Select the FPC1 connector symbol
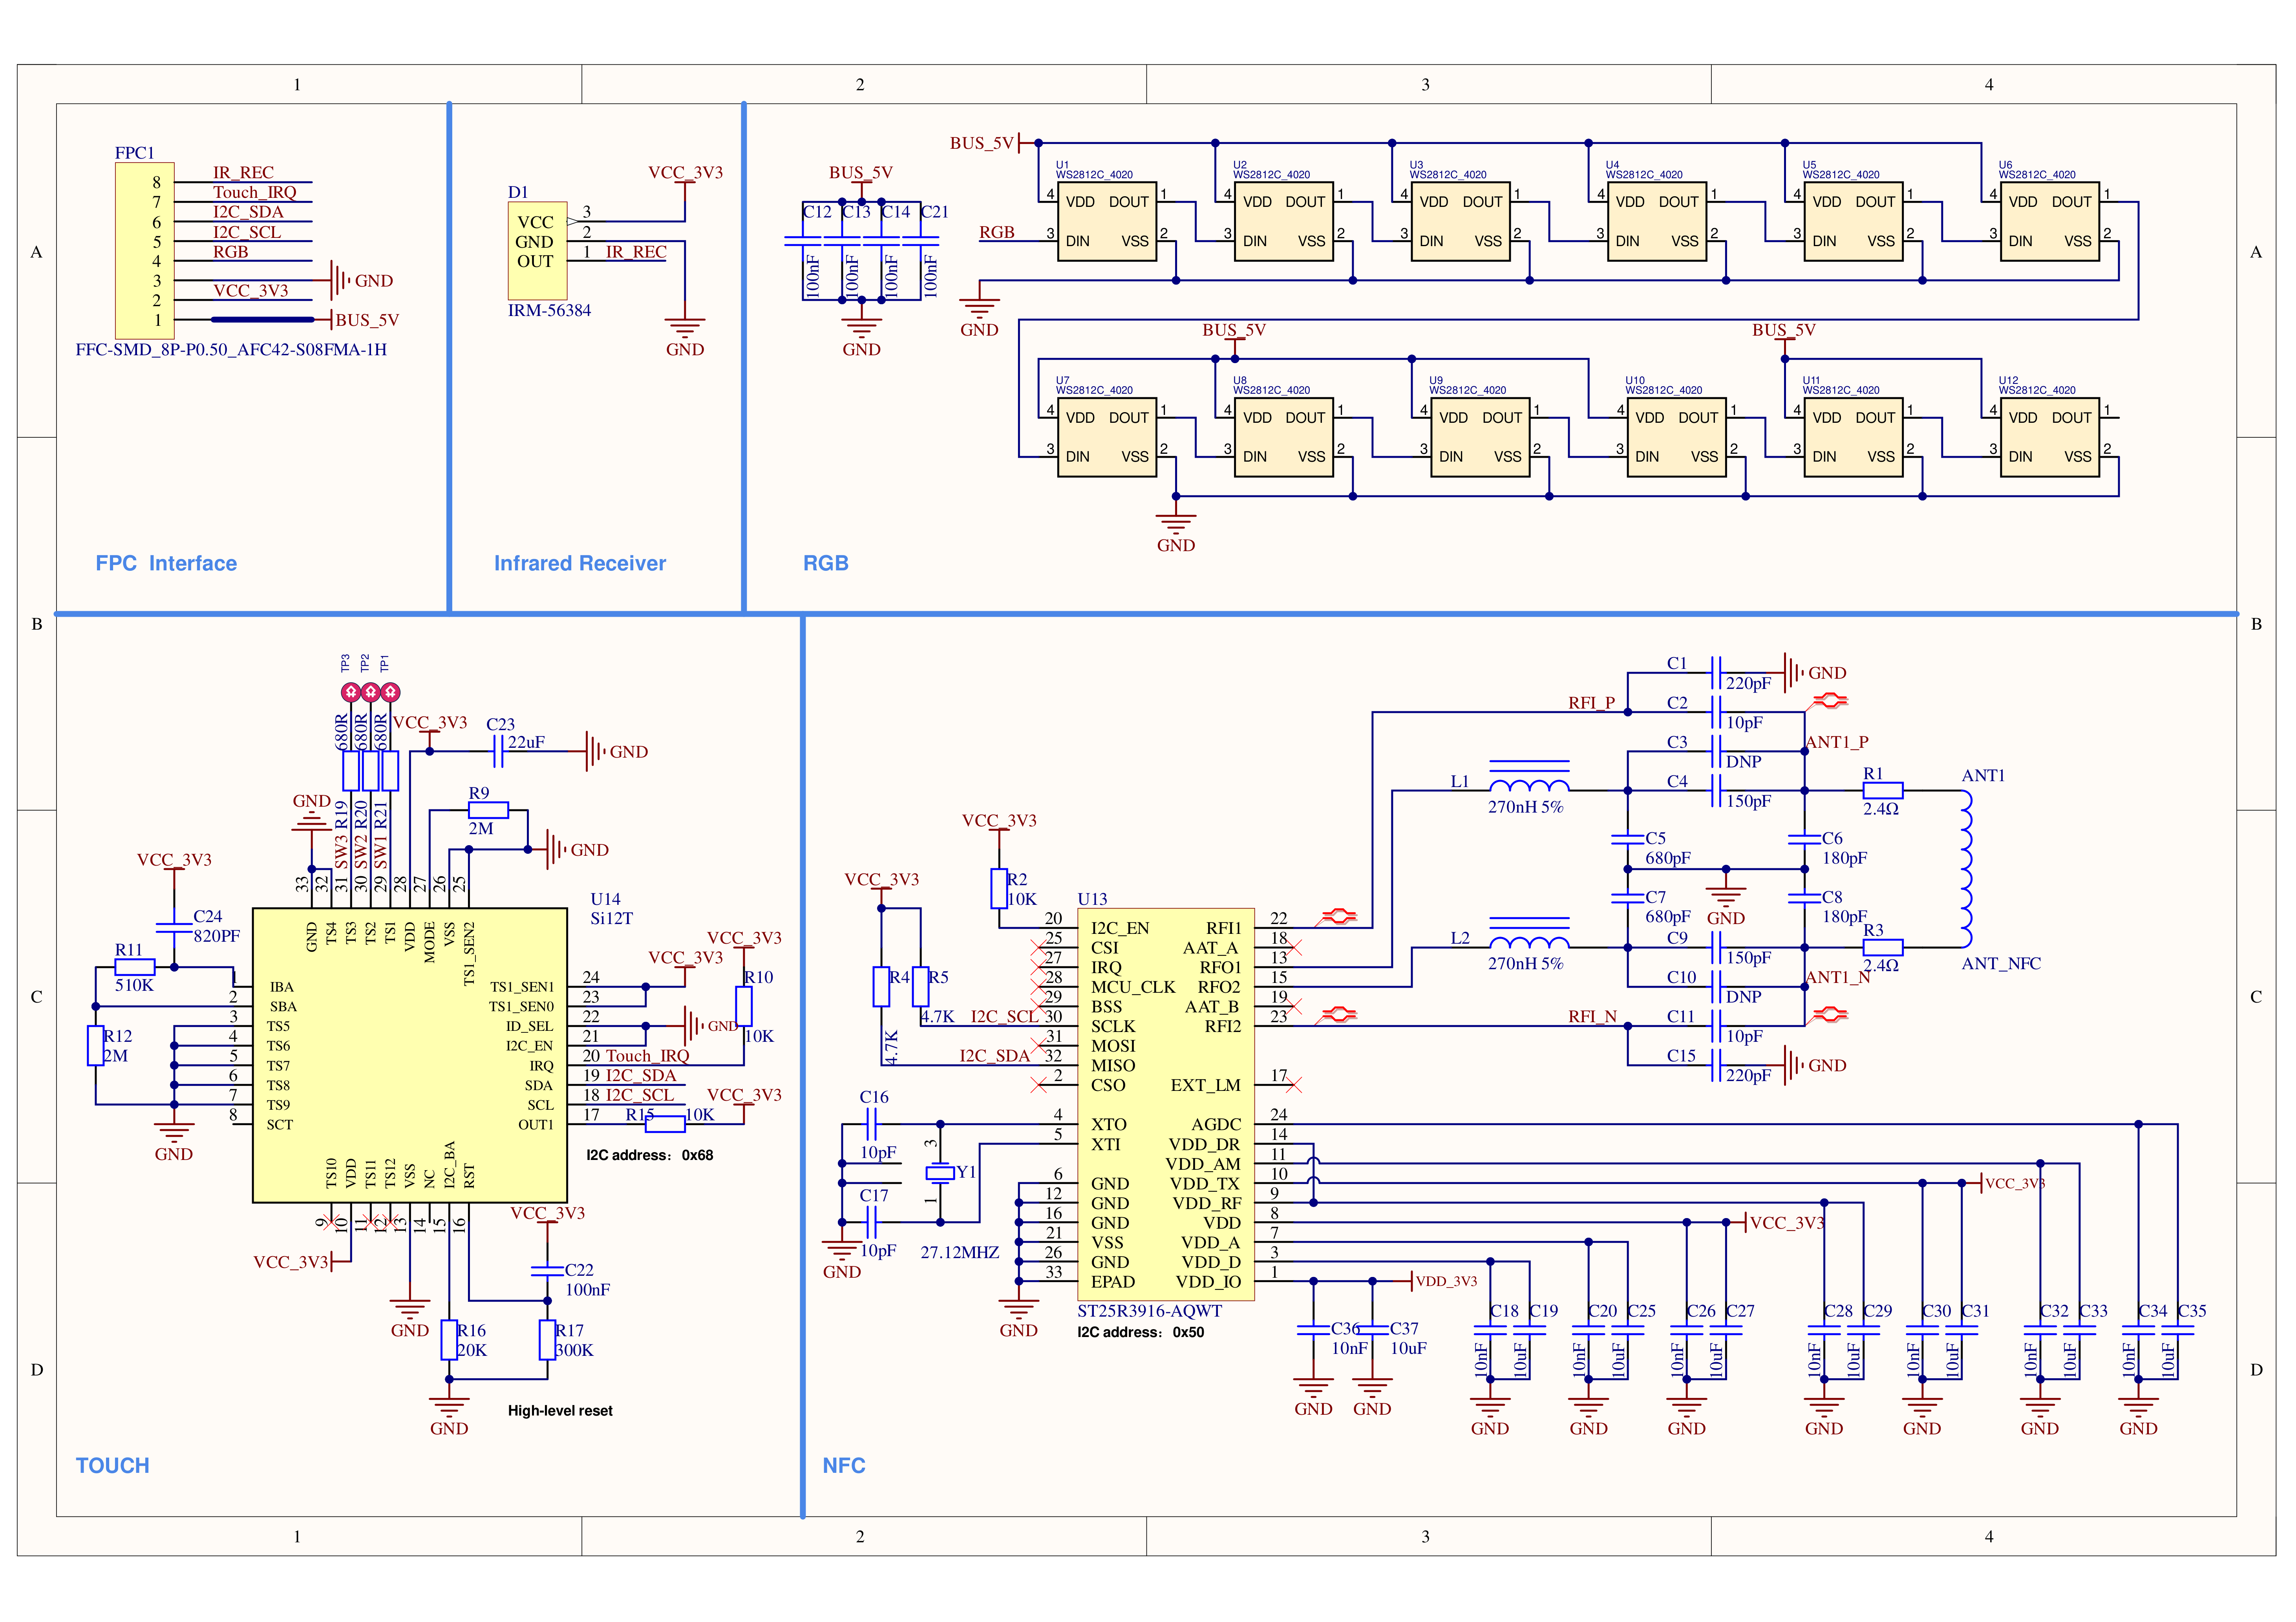Viewport: 2296px width, 1622px height. (144, 250)
